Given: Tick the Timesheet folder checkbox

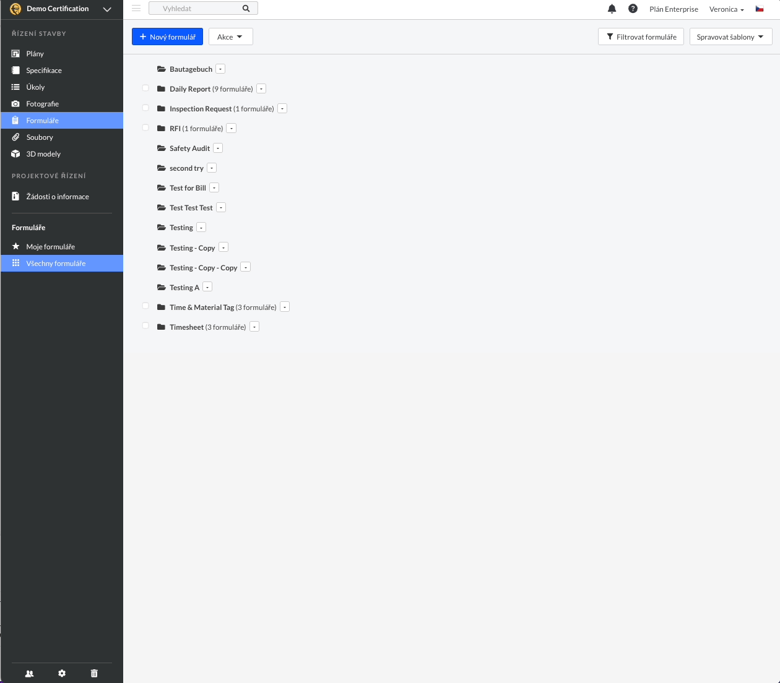Looking at the screenshot, I should [145, 325].
